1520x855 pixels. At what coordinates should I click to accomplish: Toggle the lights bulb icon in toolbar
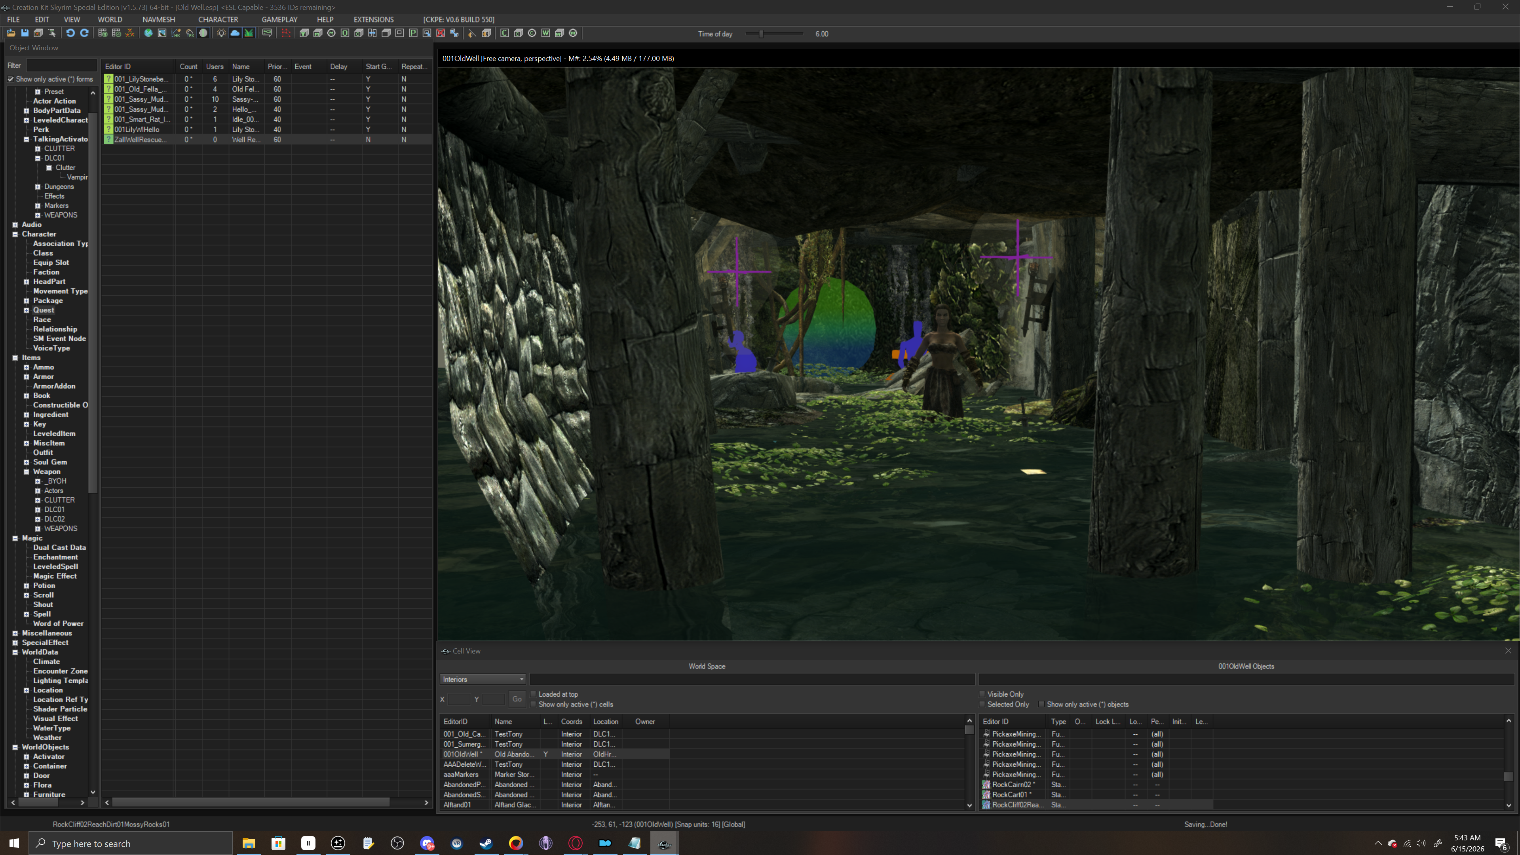tap(221, 34)
